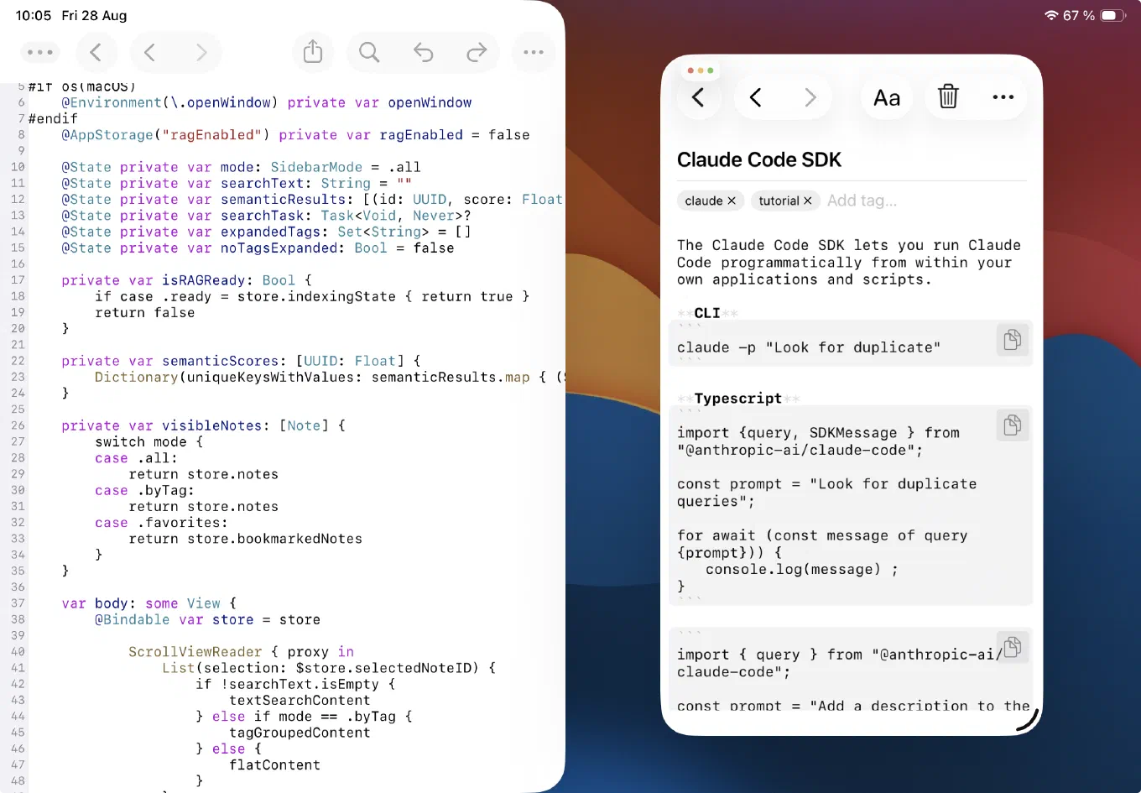Go to next location in code editor history
Image resolution: width=1141 pixels, height=793 pixels.
pyautogui.click(x=201, y=52)
